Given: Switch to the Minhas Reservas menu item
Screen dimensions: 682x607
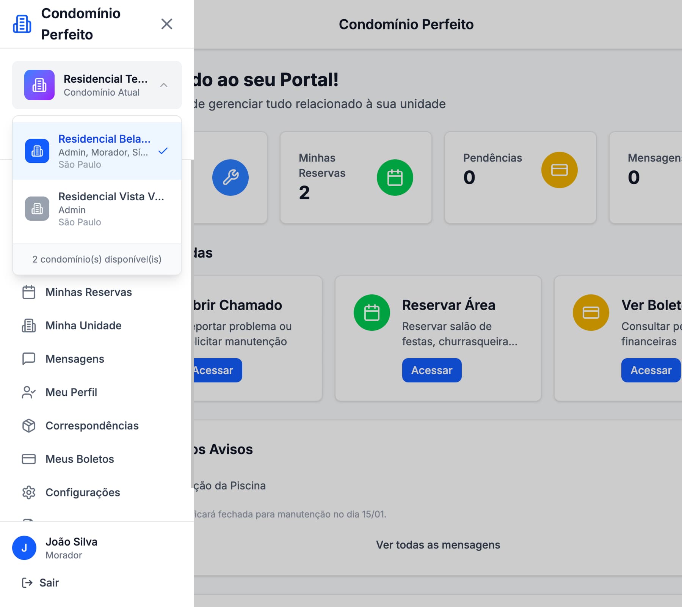Looking at the screenshot, I should coord(88,292).
